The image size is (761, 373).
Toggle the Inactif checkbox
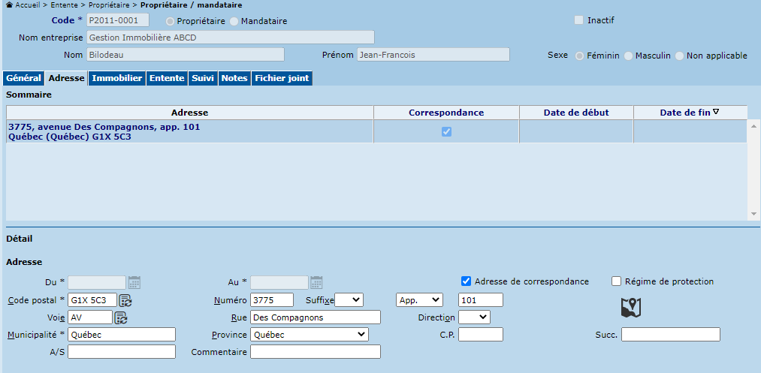(578, 20)
